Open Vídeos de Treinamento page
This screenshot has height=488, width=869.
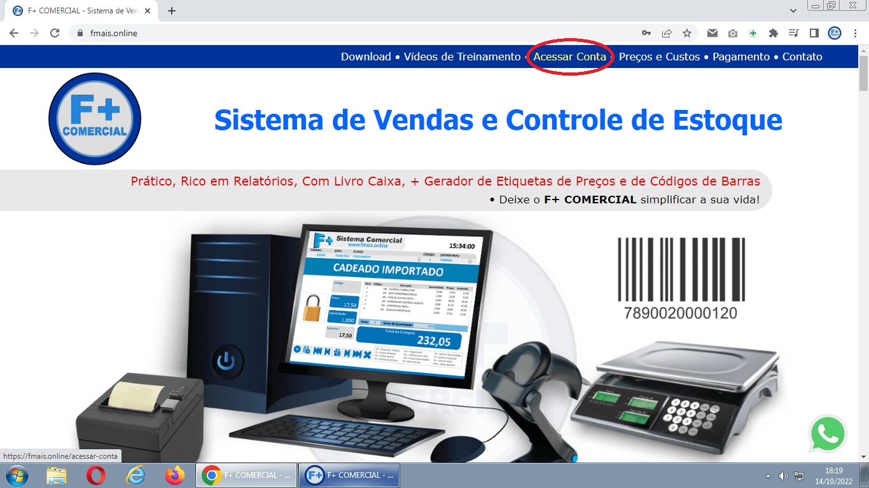click(x=462, y=57)
